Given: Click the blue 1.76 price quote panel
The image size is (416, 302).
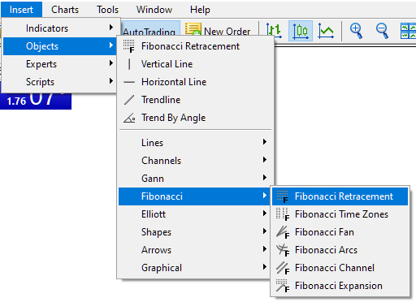Looking at the screenshot, I should click(x=36, y=101).
